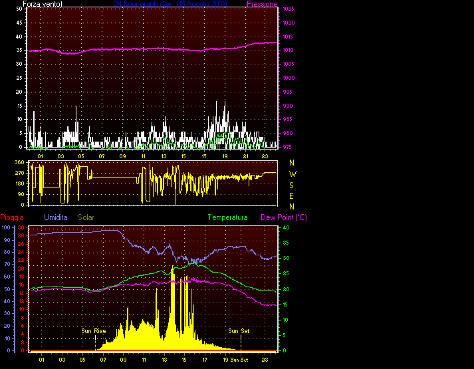Screen dimensions: 474x369
Task: Select the 1025 pressure axis value
Action: point(289,9)
